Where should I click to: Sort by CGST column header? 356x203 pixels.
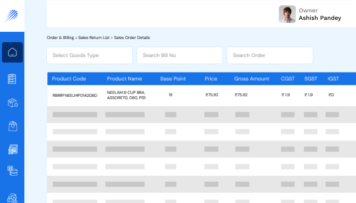pos(288,78)
